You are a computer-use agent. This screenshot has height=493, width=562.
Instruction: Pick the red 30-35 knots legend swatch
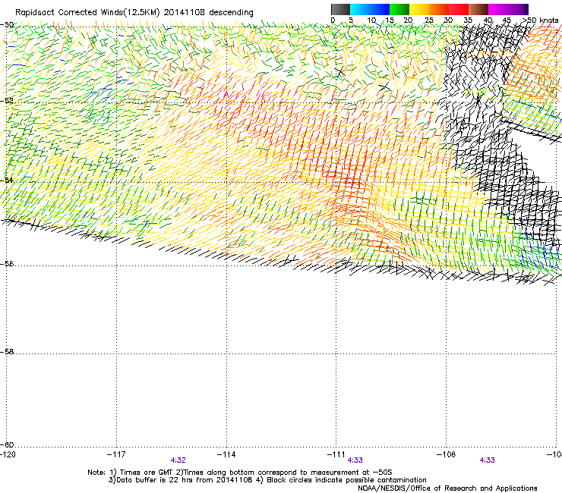click(x=459, y=9)
